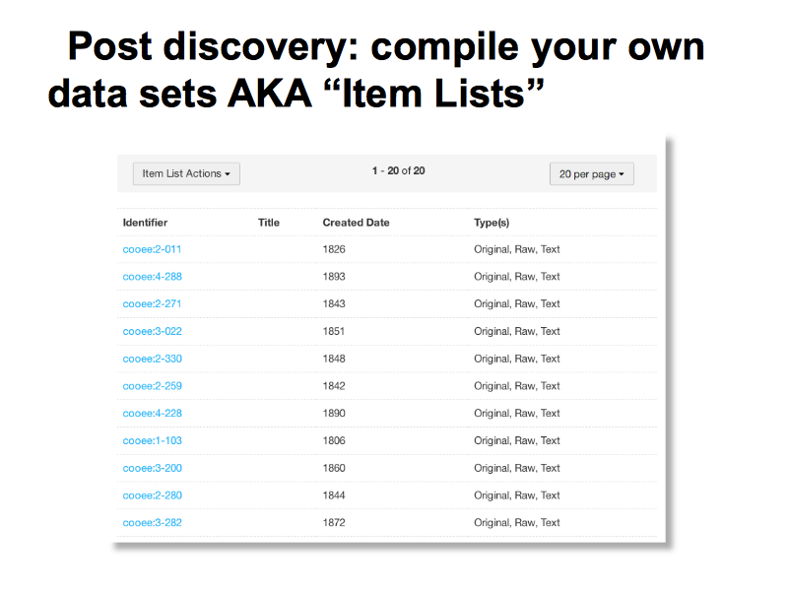Select the cooee:2-271 identifier link
The width and height of the screenshot is (788, 591).
(x=152, y=303)
